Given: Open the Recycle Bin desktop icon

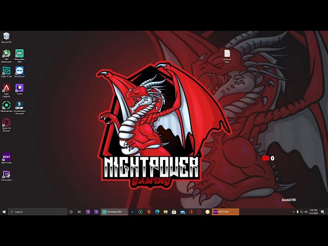Looking at the screenshot, I should point(7,37).
